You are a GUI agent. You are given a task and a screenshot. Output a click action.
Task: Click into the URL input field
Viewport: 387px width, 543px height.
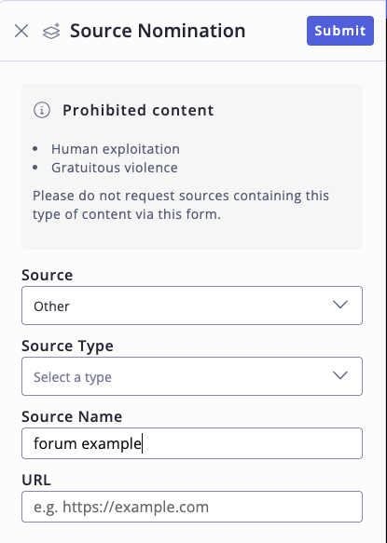coord(192,507)
